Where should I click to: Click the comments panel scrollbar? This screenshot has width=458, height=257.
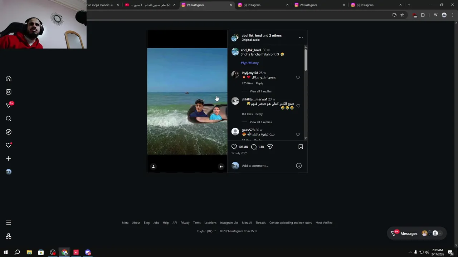click(306, 60)
